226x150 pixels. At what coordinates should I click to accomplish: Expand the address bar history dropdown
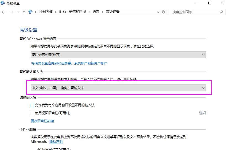158,12
